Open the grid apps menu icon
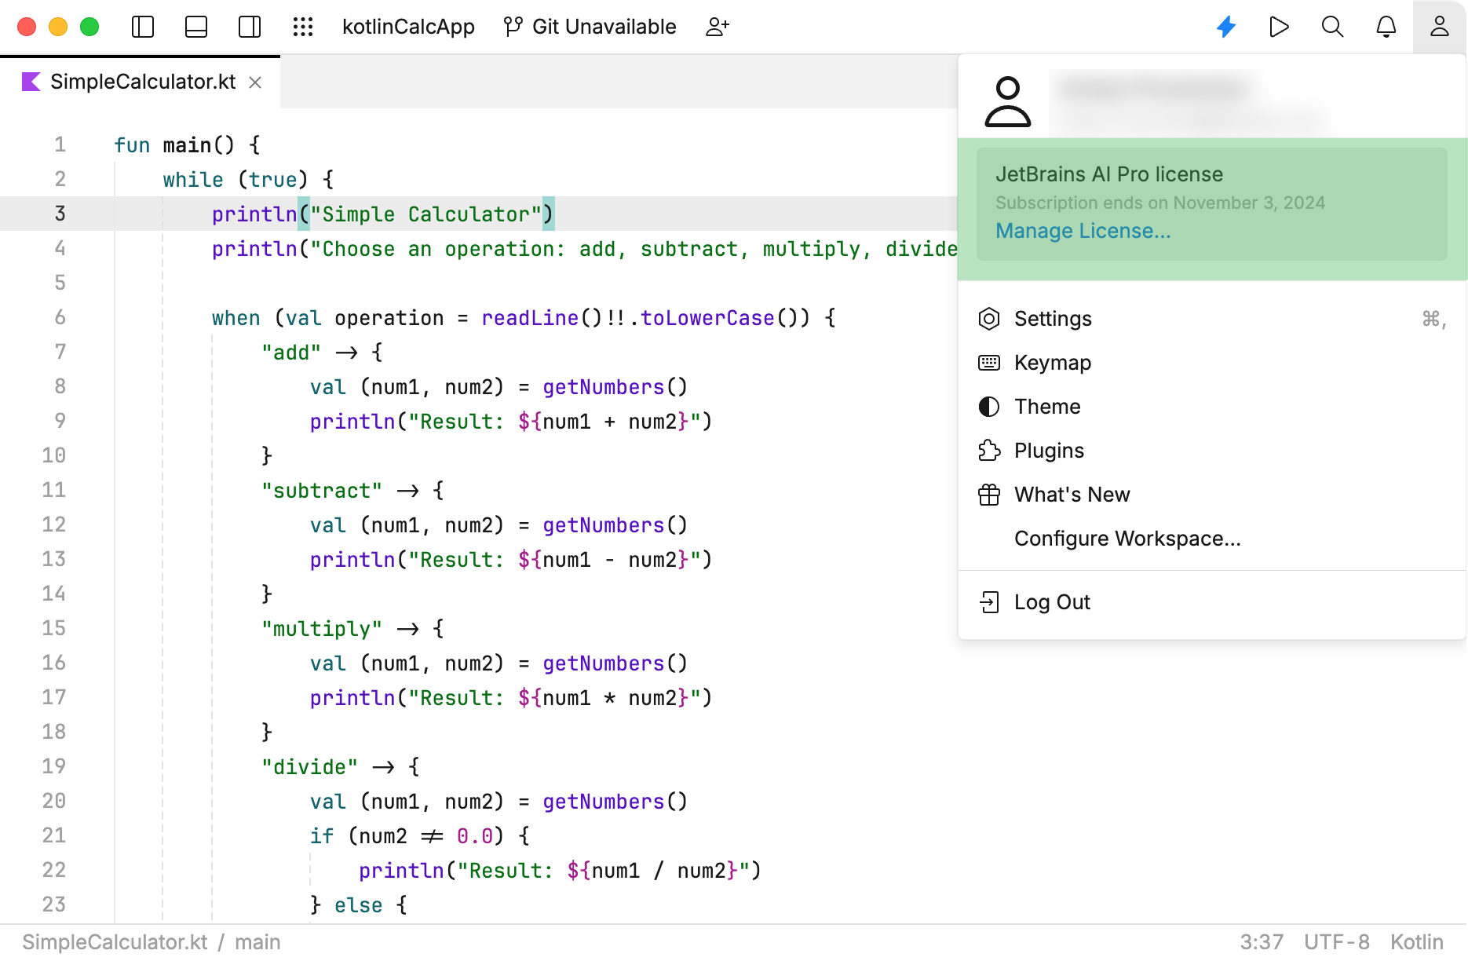The image size is (1468, 961). click(303, 27)
